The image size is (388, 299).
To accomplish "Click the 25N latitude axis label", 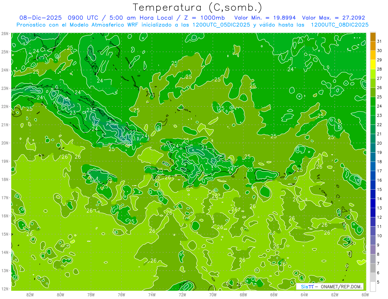I will [5, 52].
